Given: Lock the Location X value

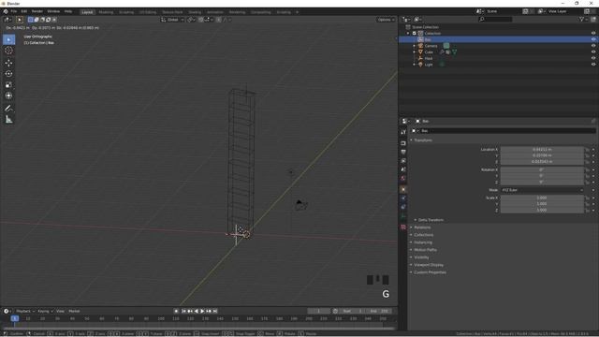Looking at the screenshot, I should tap(587, 150).
